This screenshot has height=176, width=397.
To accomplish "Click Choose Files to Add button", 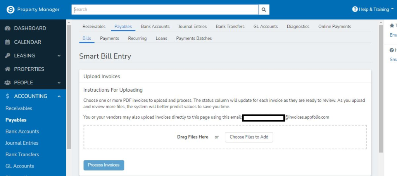I will pyautogui.click(x=249, y=137).
